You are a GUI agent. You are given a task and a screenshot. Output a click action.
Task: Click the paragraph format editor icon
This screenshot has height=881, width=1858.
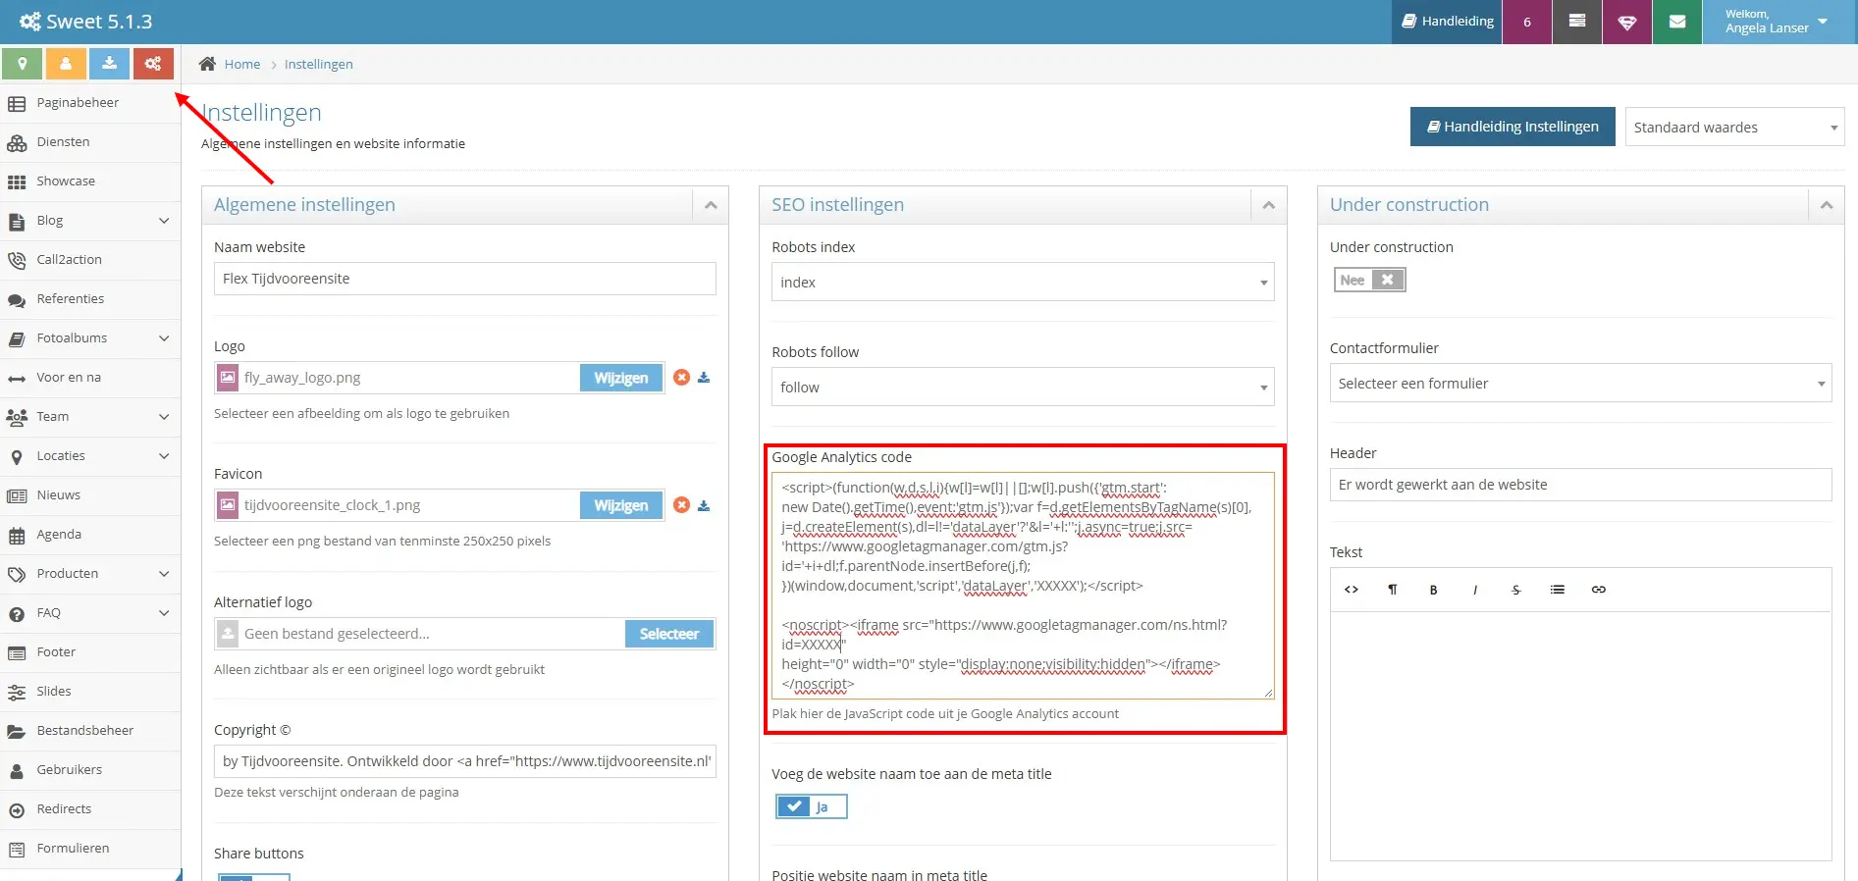click(x=1392, y=590)
